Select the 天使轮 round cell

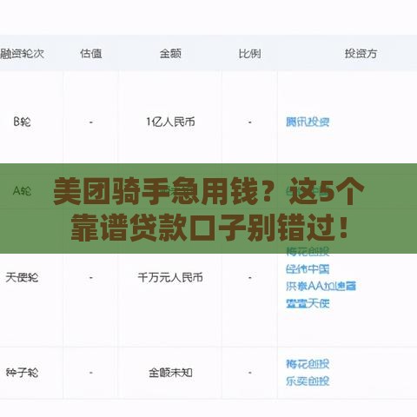[22, 278]
